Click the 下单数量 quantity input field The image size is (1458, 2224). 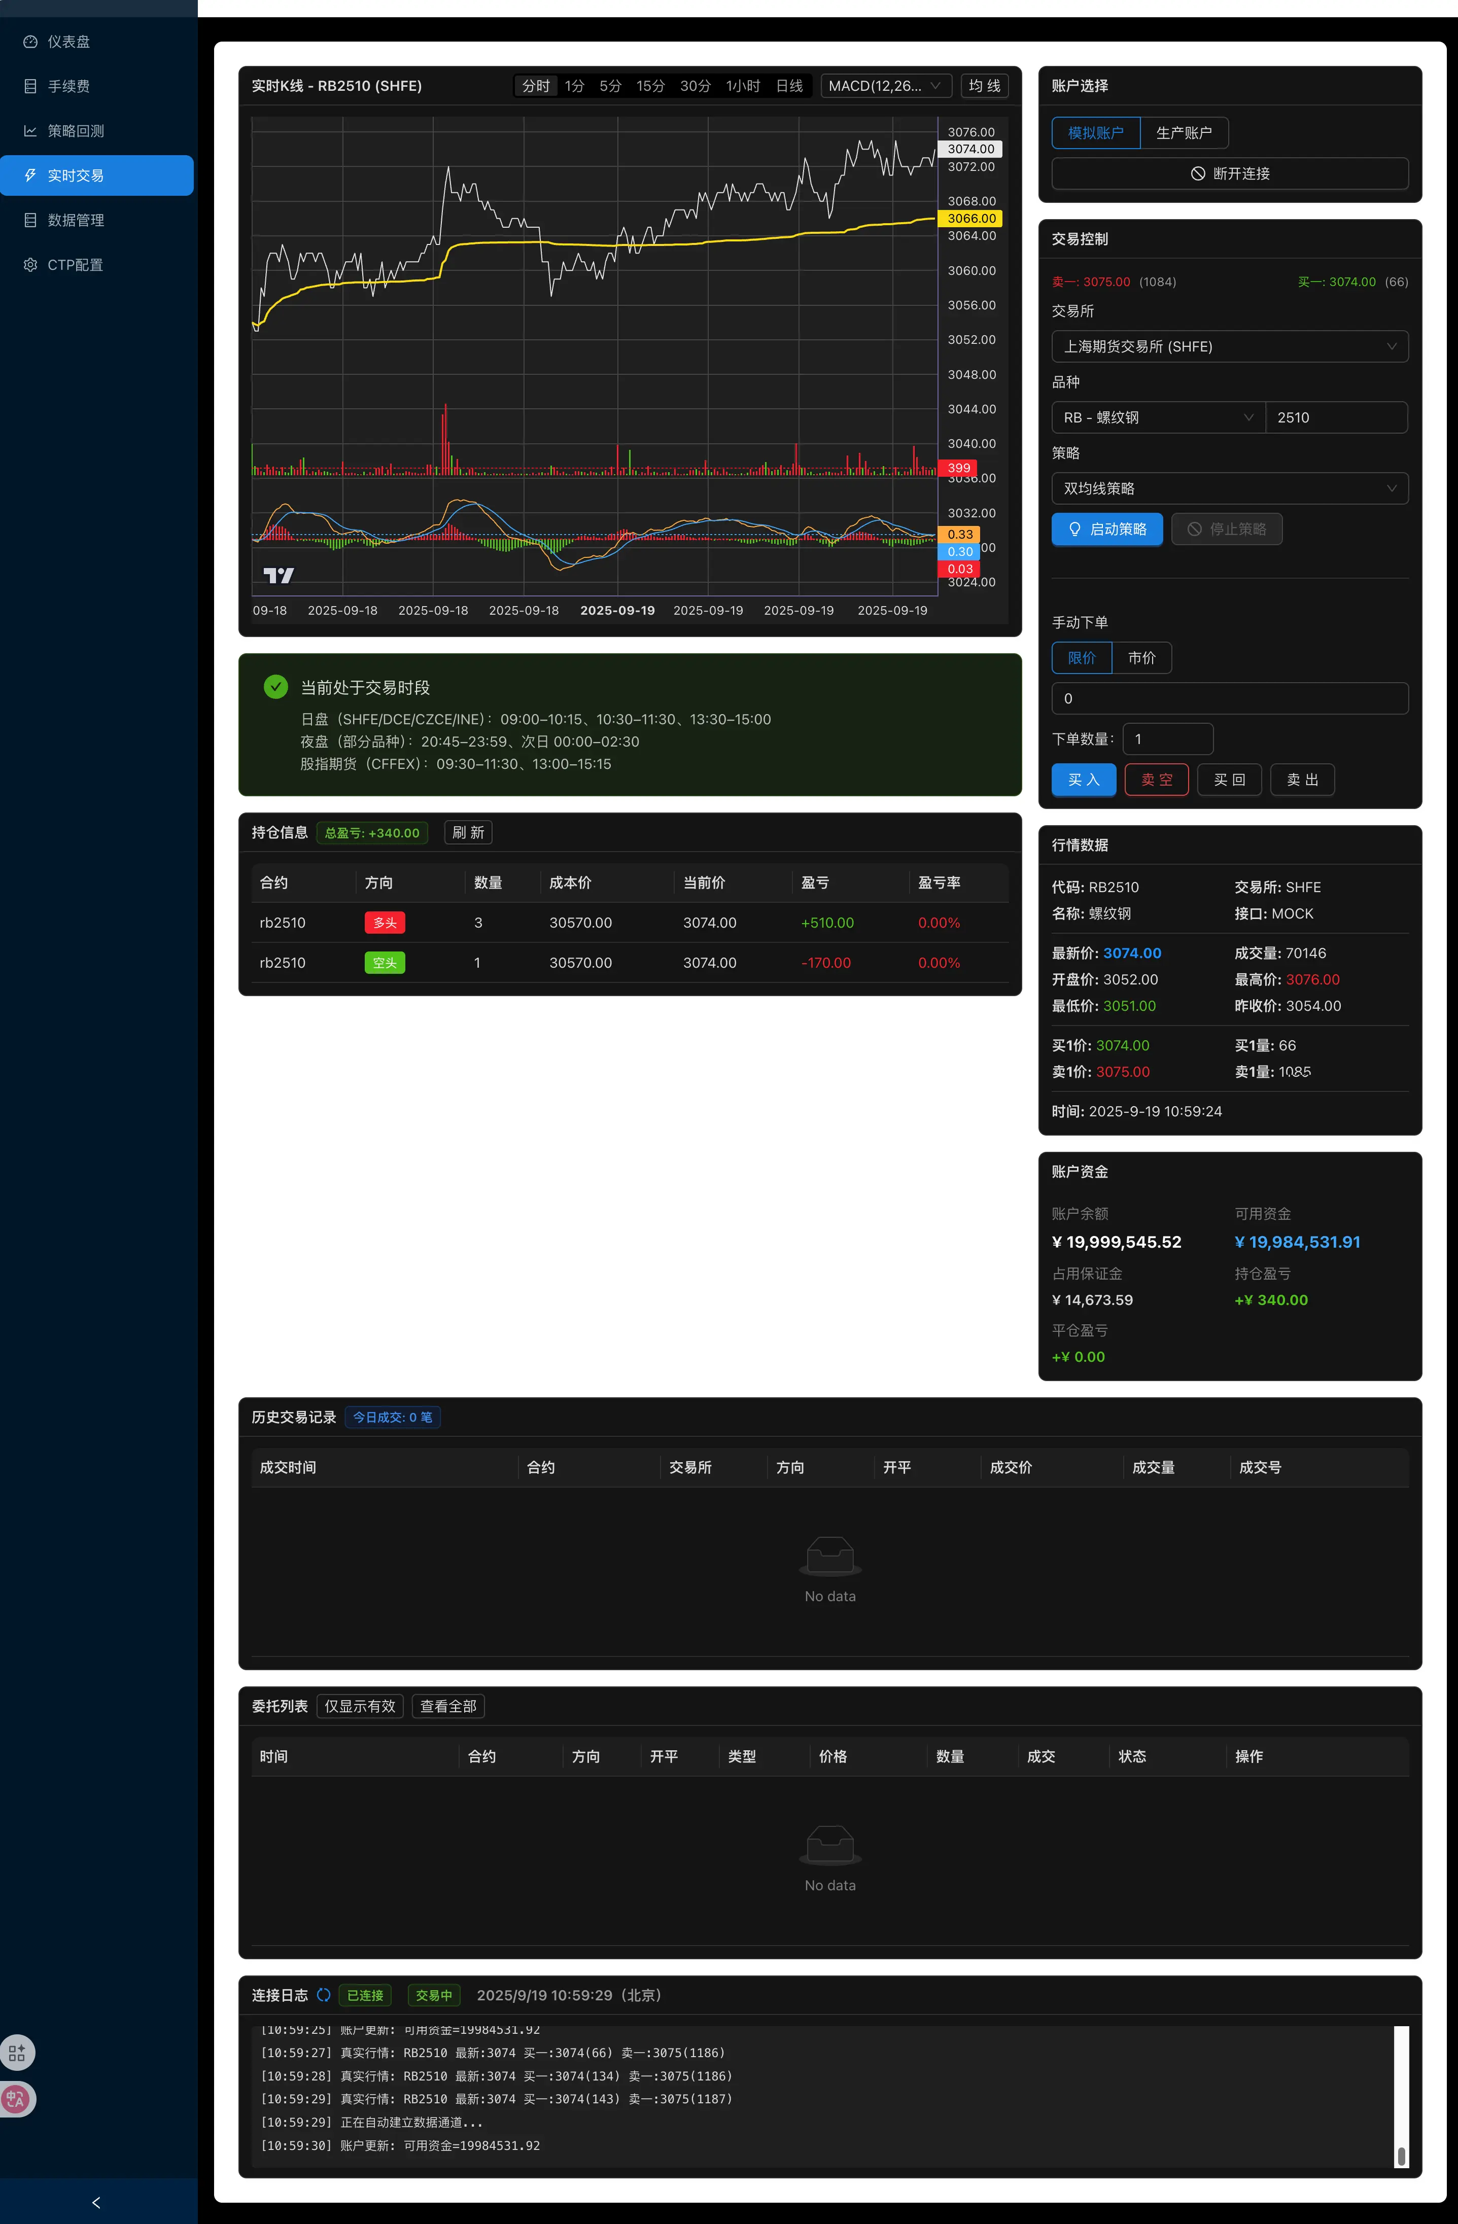coord(1167,739)
